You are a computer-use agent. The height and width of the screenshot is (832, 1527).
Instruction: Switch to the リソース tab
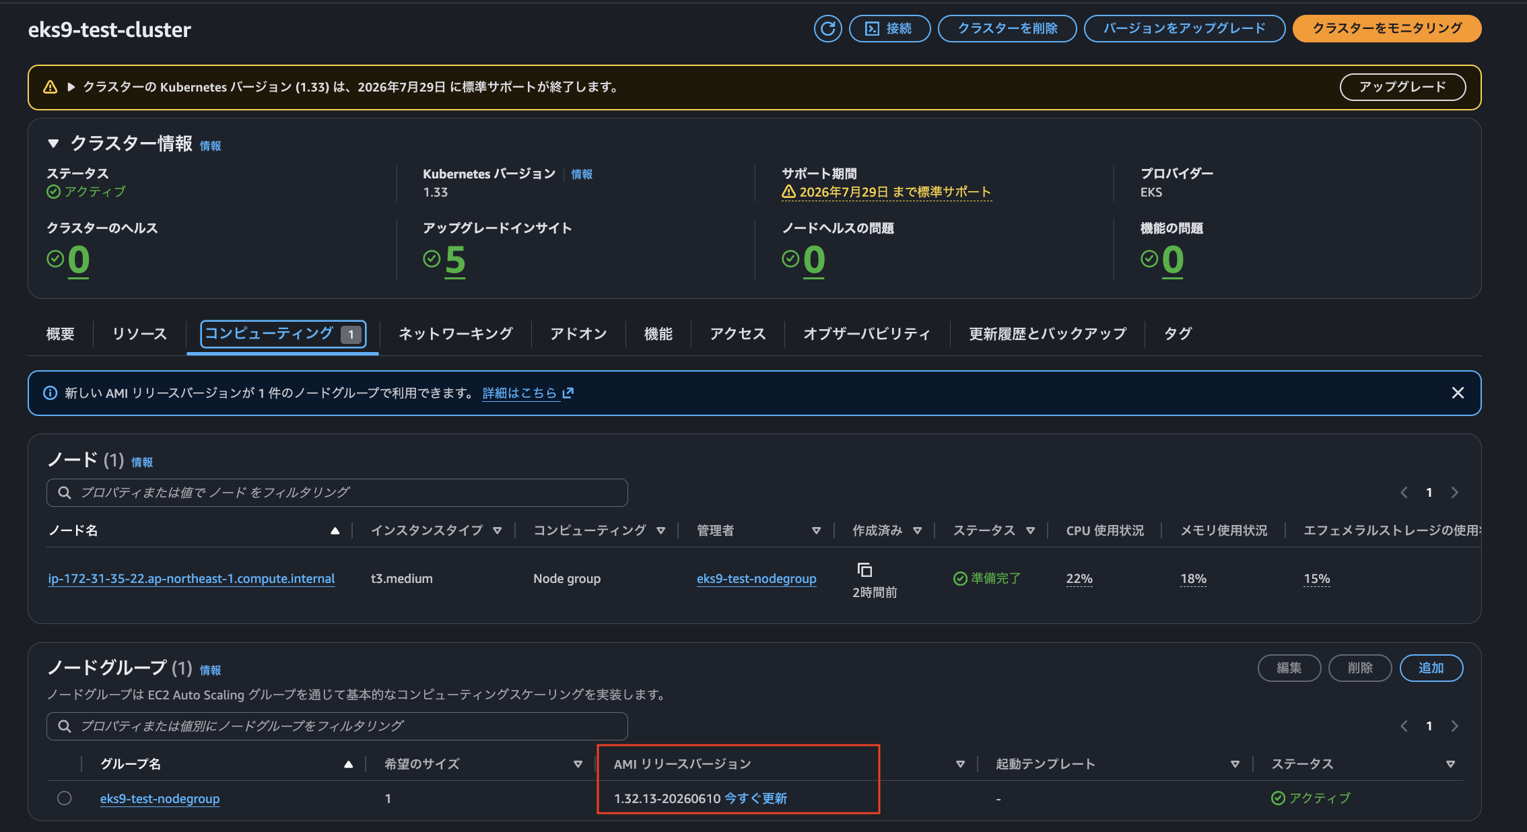(139, 334)
